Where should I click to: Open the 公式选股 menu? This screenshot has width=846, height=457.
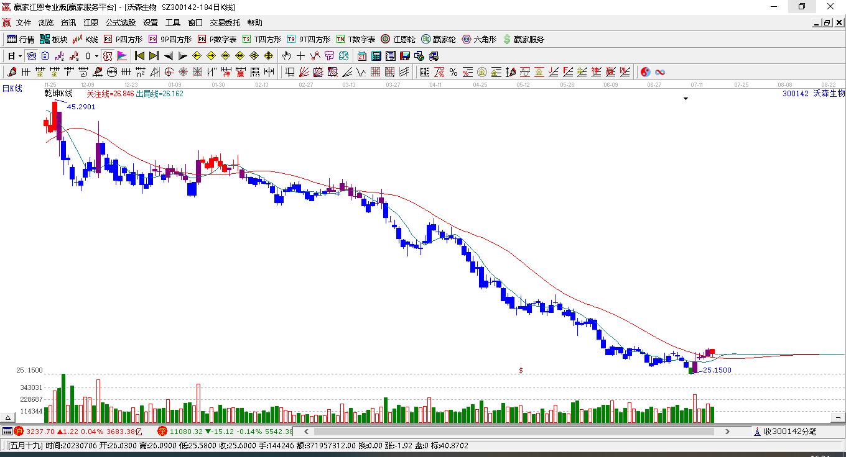121,23
